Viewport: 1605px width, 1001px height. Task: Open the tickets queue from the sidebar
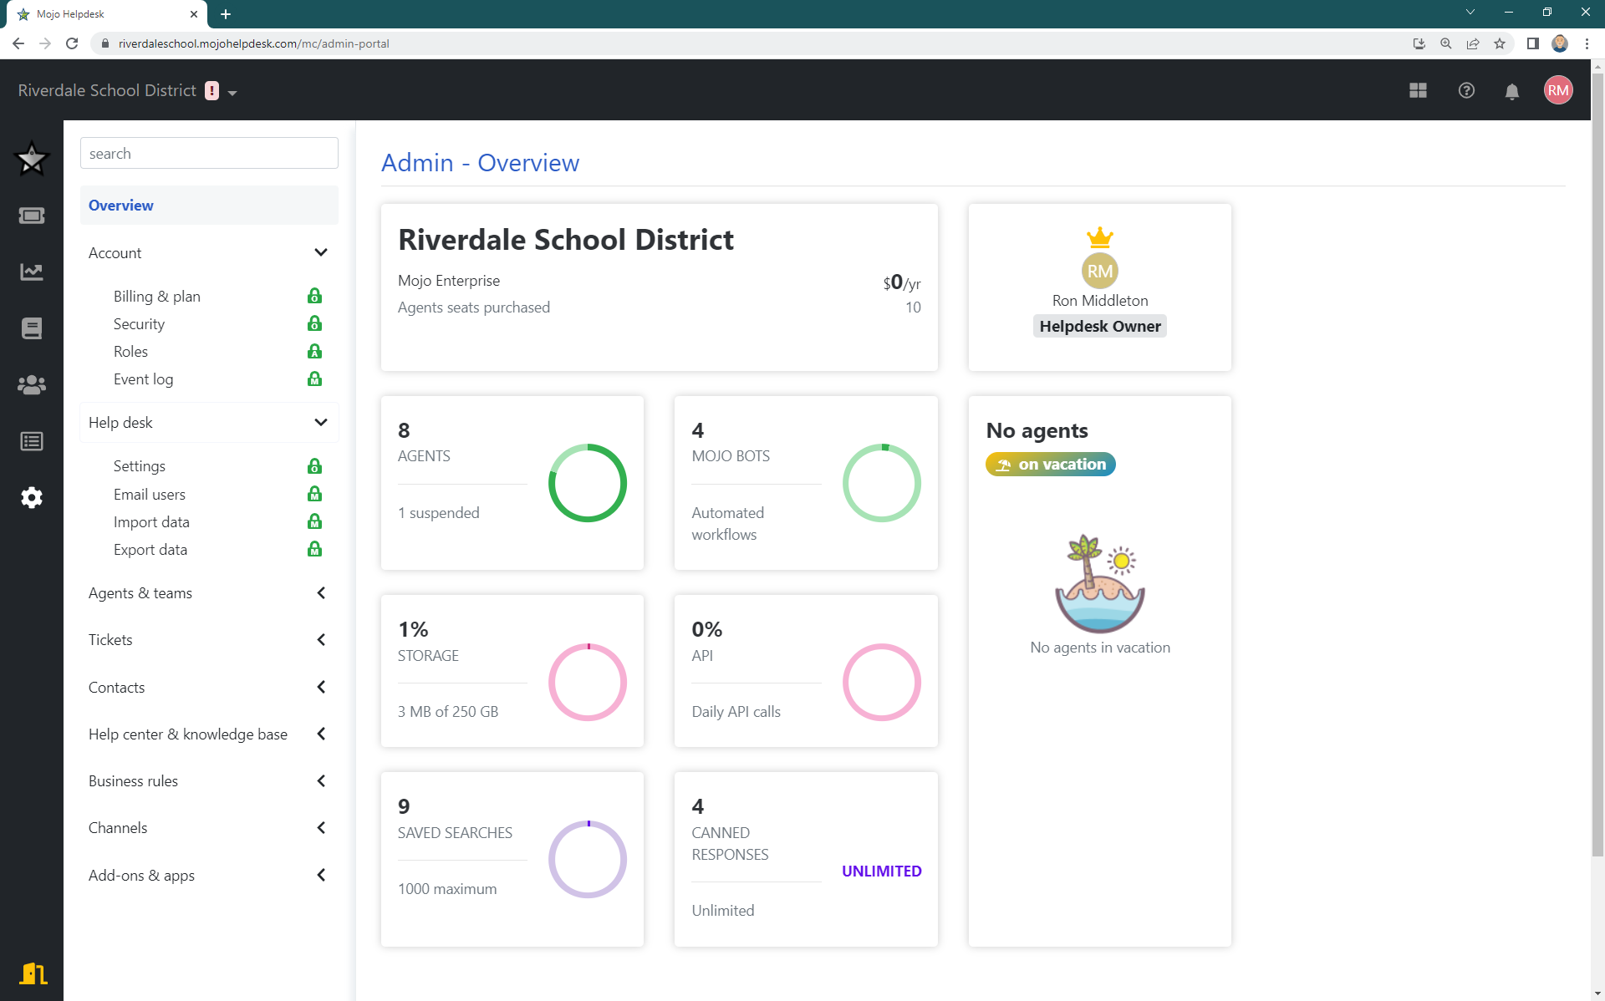[x=32, y=215]
